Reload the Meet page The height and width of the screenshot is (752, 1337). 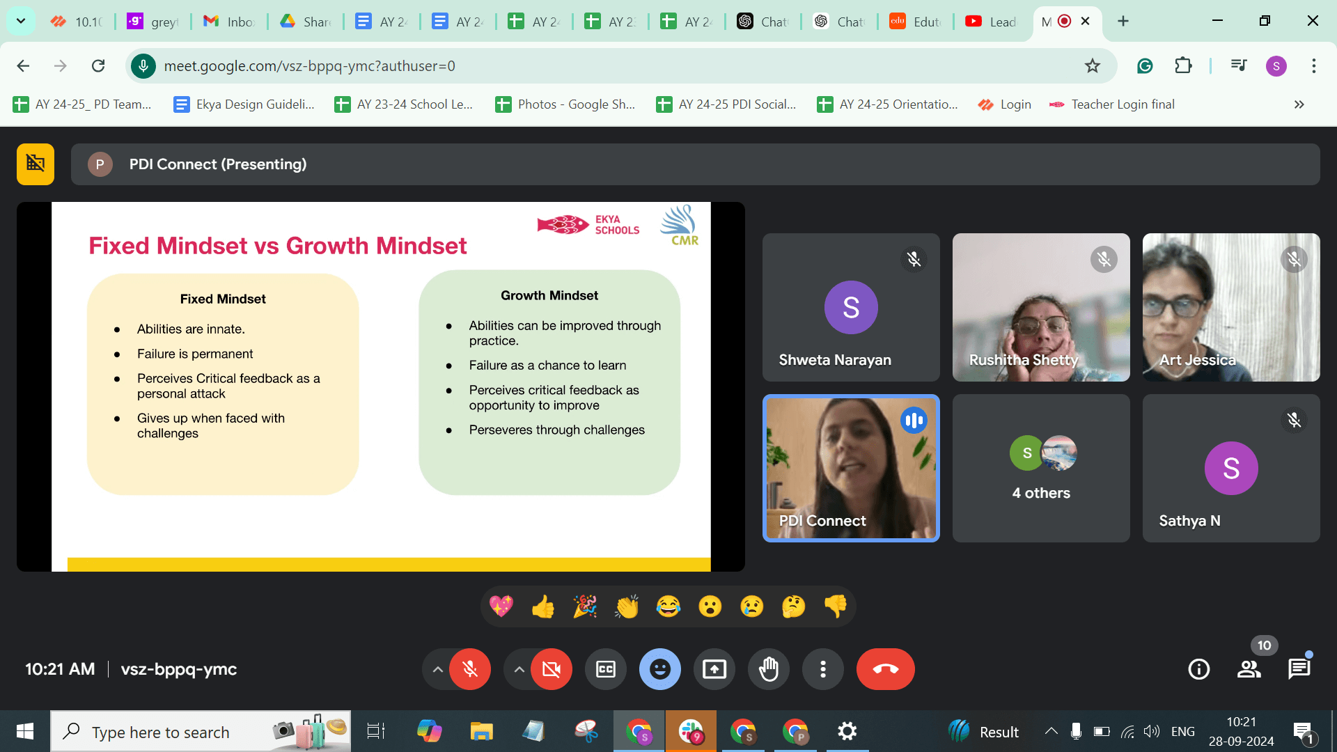(98, 66)
